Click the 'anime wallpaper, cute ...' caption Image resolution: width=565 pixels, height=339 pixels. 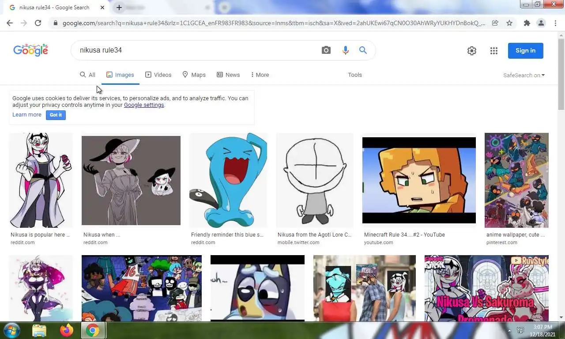(516, 235)
